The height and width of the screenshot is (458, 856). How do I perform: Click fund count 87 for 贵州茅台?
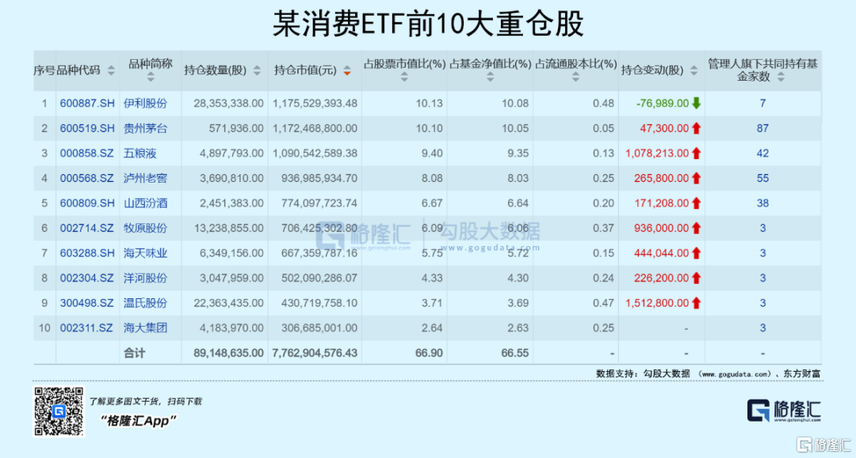point(762,128)
